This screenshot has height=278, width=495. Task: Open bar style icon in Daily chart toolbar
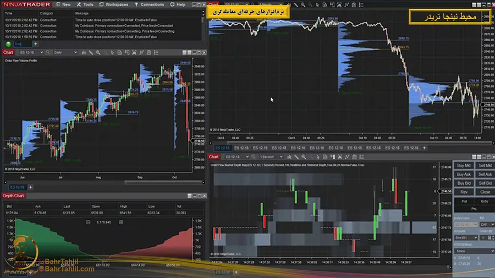point(84,53)
